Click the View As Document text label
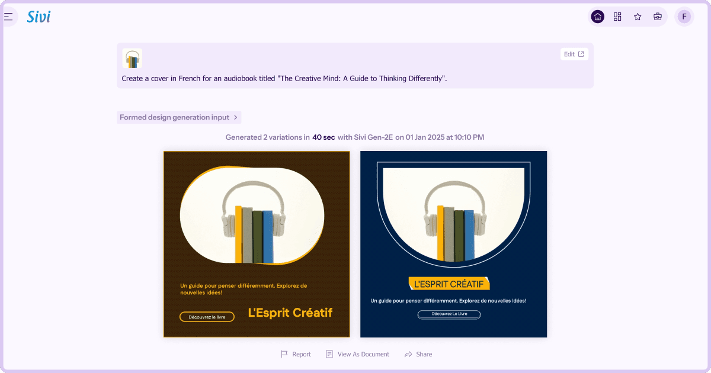The height and width of the screenshot is (373, 711). coord(363,353)
